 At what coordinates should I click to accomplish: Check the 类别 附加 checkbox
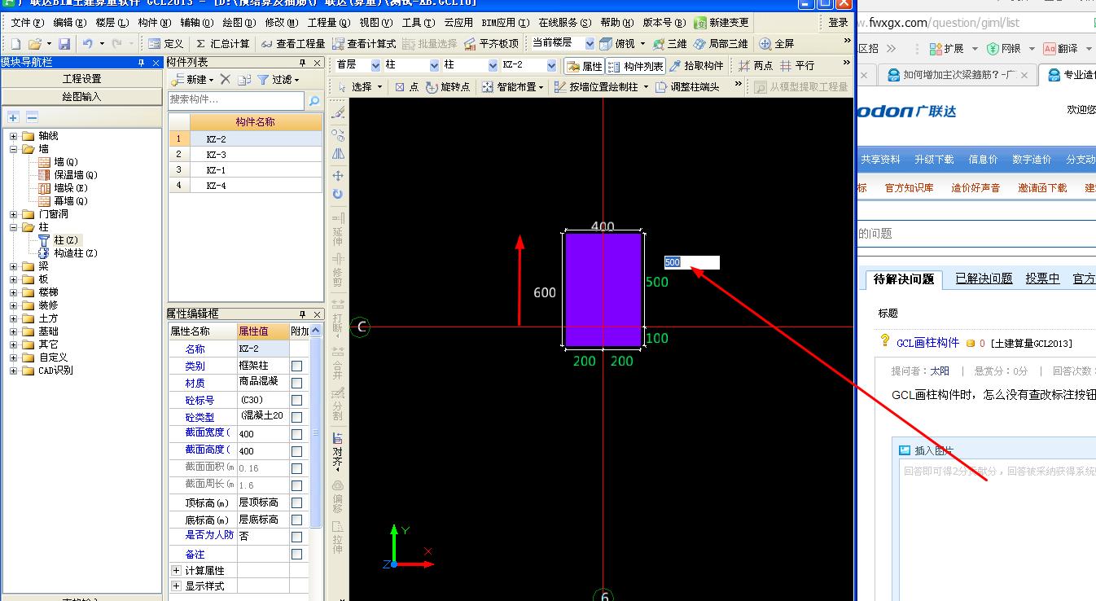[x=297, y=366]
